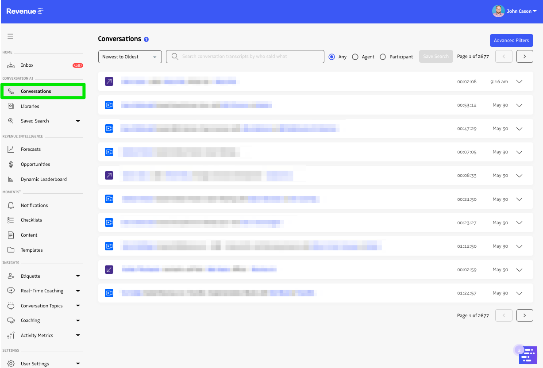
Task: Go to Libraries in the sidebar
Action: (x=30, y=107)
